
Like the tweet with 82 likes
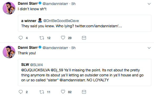tap(63, 92)
